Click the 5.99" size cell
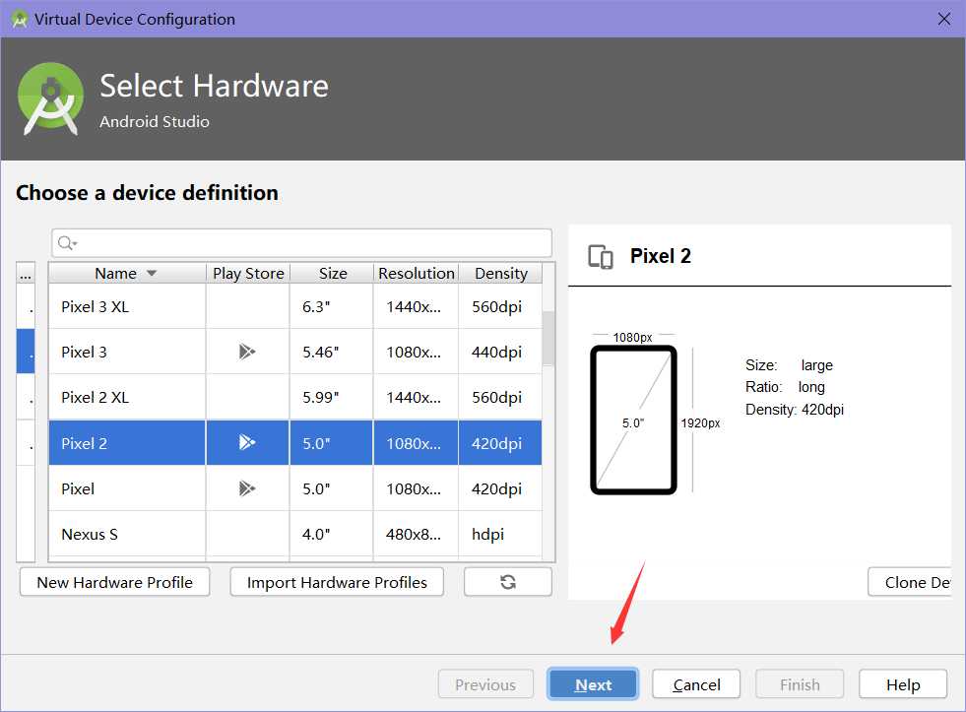 332,397
